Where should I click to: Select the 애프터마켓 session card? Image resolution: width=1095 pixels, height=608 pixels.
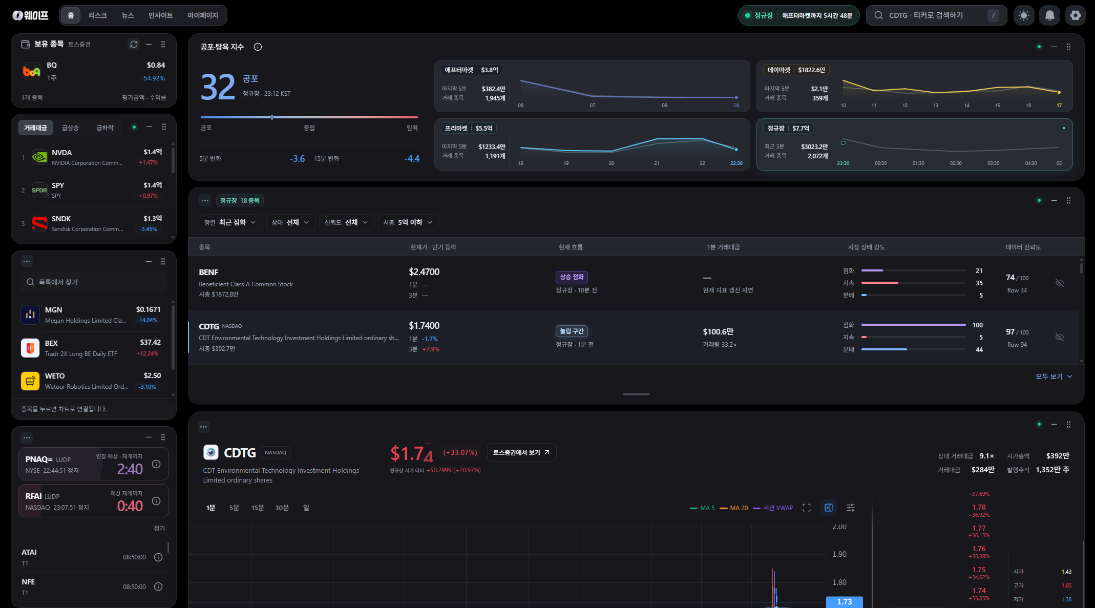(x=592, y=86)
